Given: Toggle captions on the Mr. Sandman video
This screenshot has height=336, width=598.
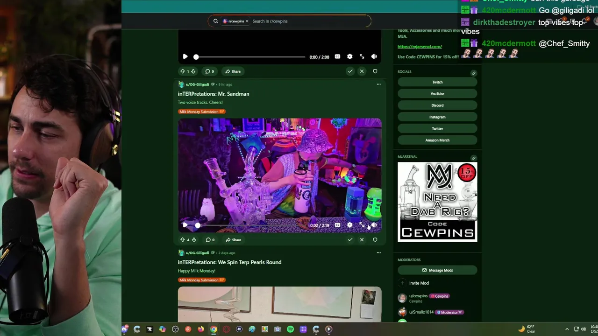Looking at the screenshot, I should tap(337, 225).
